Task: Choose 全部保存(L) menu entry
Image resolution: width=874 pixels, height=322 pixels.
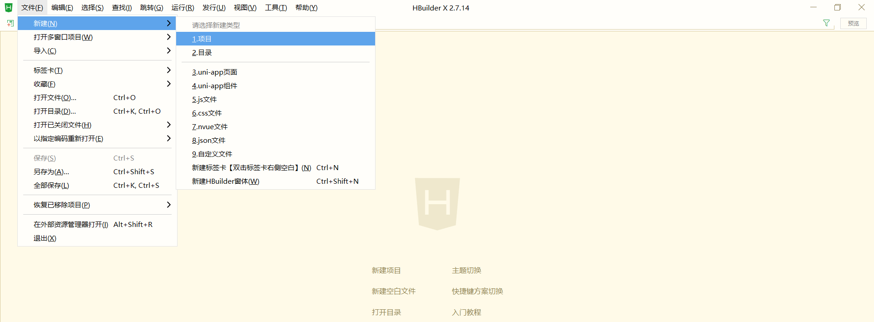Action: pyautogui.click(x=97, y=186)
